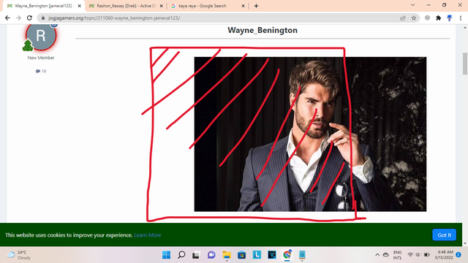Share this page via address bar icon
Viewport: 468px width, 263px height.
pos(403,18)
